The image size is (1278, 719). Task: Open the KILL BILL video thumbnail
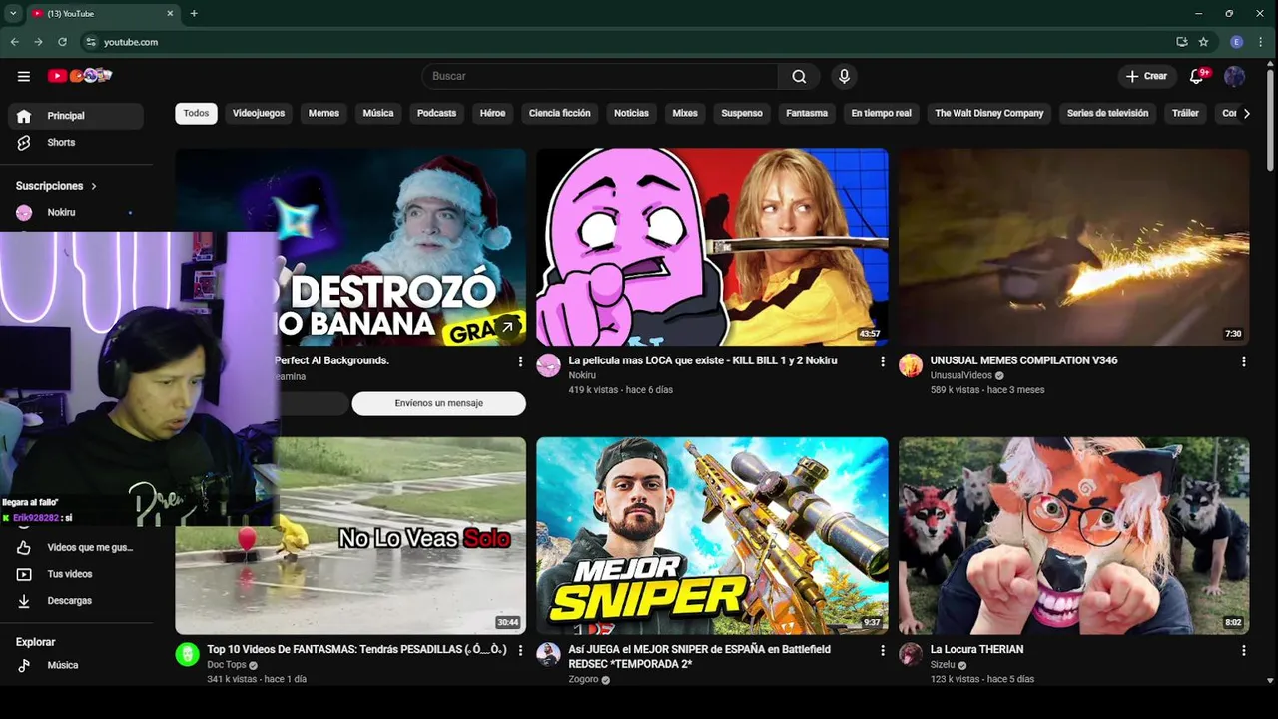712,247
